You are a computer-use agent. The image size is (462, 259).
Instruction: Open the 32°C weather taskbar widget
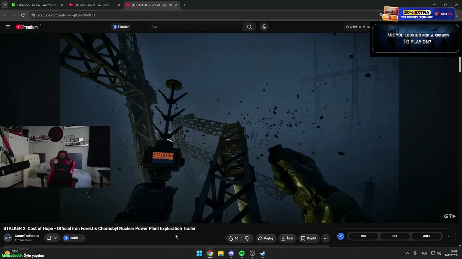click(x=12, y=252)
